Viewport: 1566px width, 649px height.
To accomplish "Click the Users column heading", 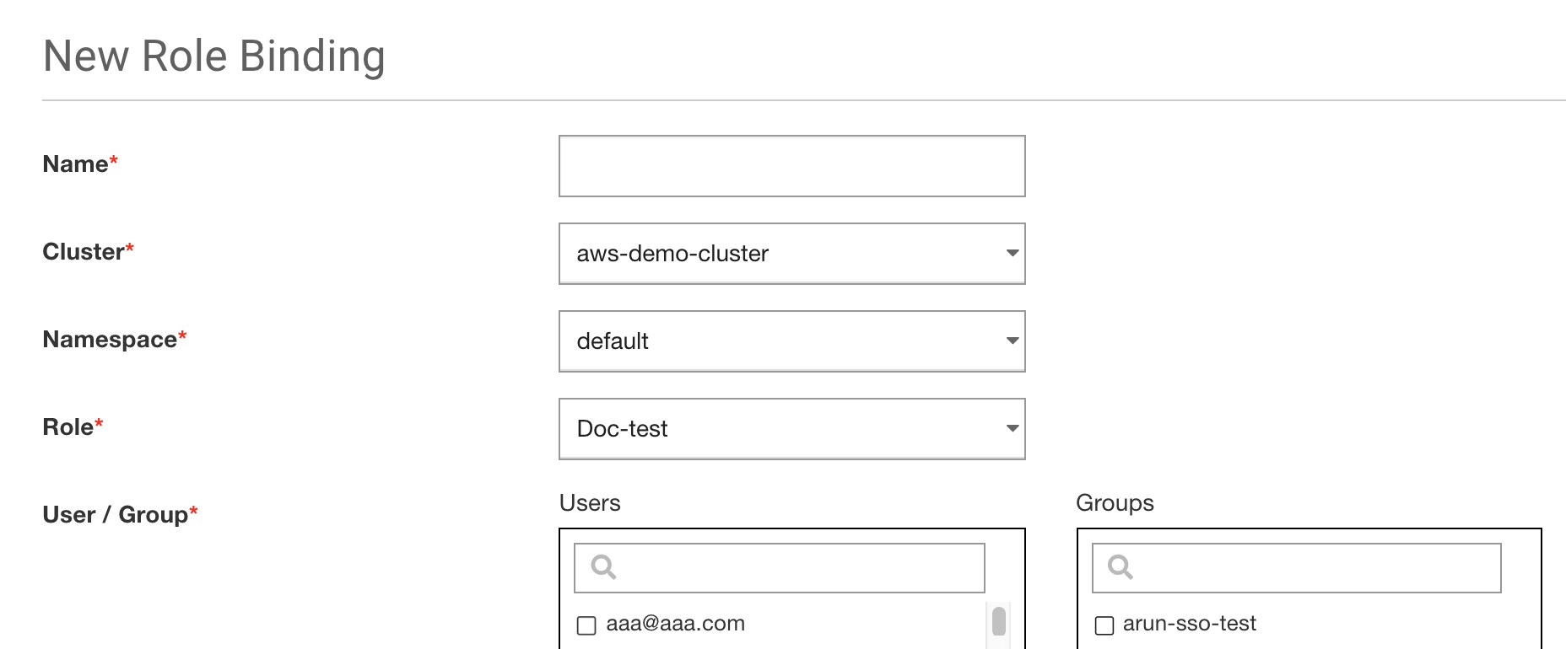I will pyautogui.click(x=590, y=503).
